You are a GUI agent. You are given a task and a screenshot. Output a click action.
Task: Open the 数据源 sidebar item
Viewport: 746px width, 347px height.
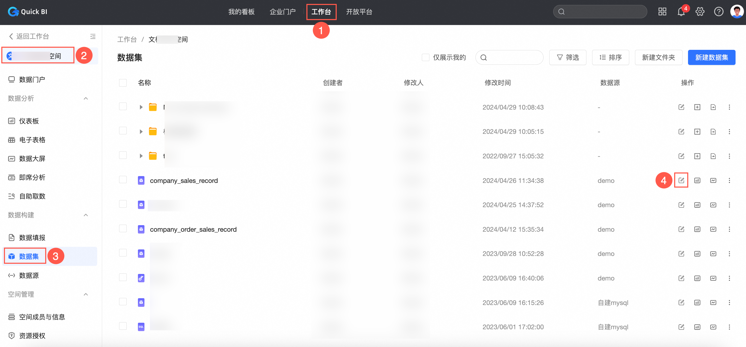click(29, 275)
